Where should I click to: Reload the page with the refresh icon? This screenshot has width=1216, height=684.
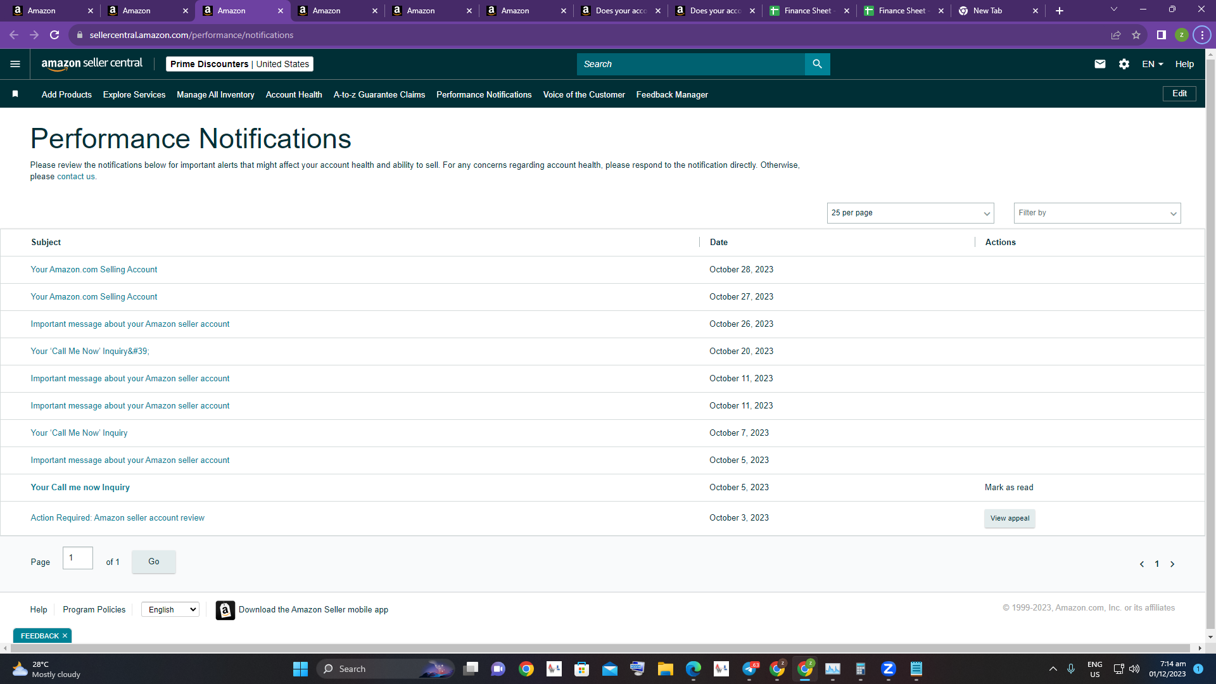(54, 35)
